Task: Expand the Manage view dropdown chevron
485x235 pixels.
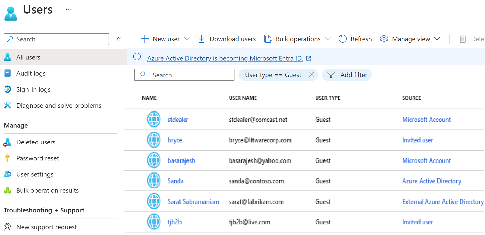Action: (x=437, y=39)
